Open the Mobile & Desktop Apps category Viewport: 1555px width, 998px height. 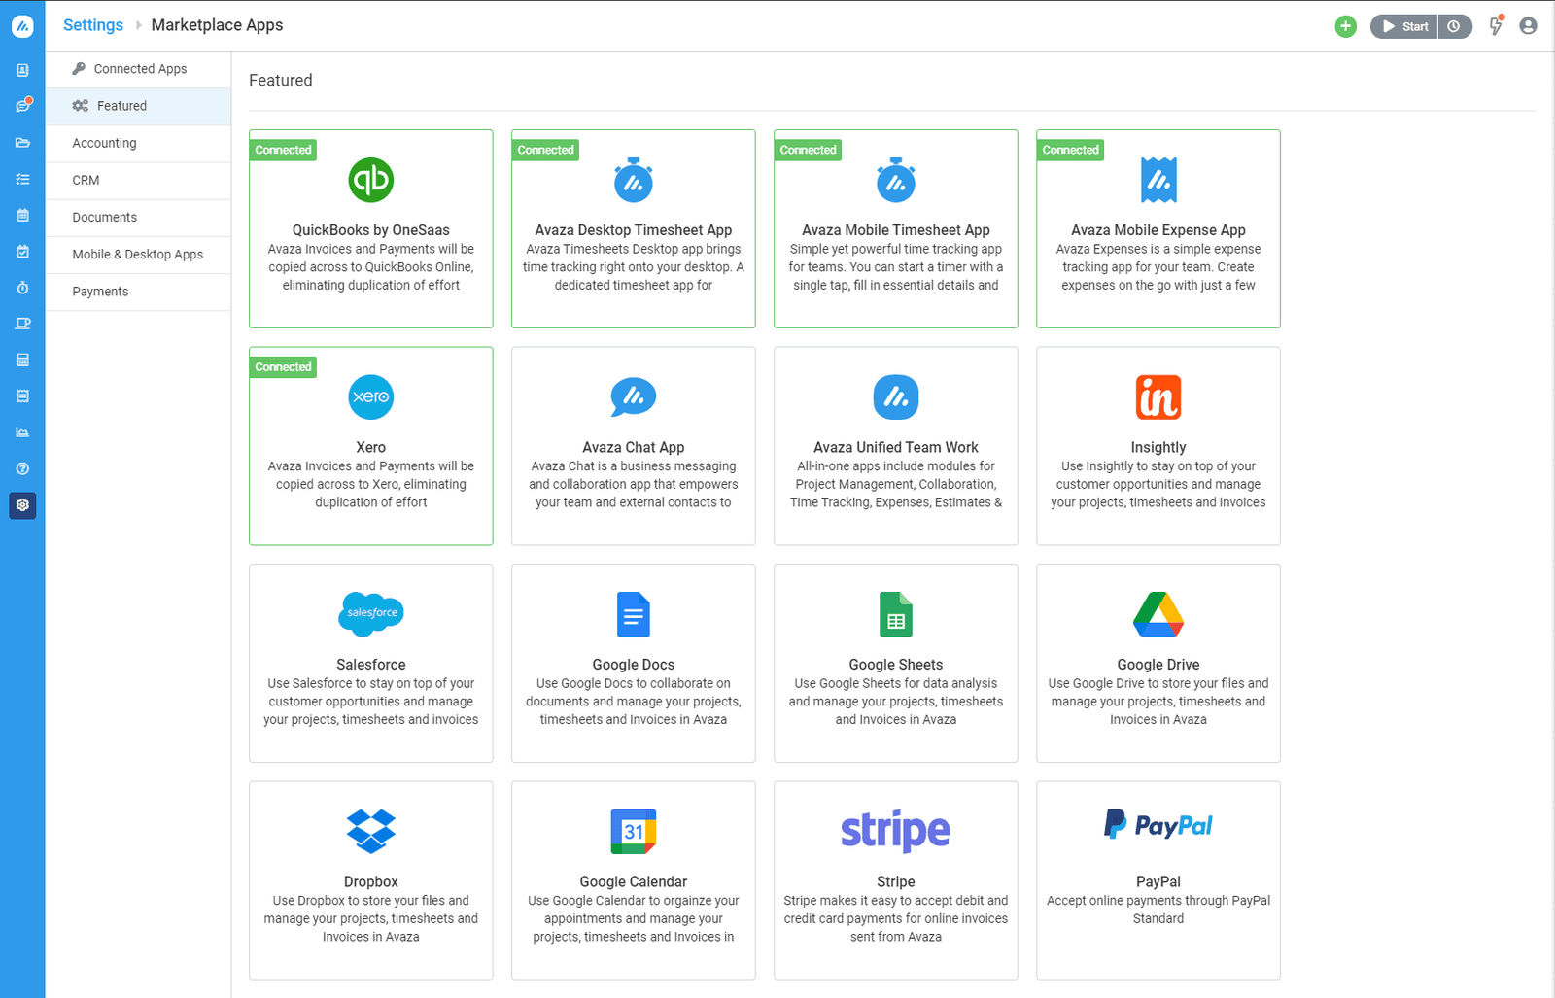point(137,255)
